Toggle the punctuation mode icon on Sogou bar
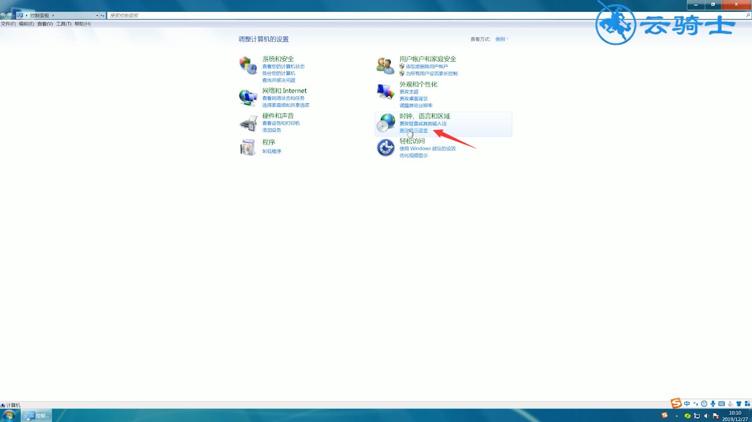The width and height of the screenshot is (752, 422). (x=695, y=404)
